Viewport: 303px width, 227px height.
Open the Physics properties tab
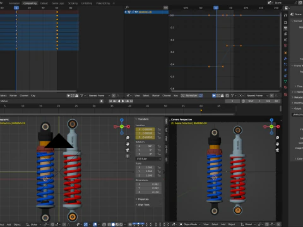tap(285, 70)
